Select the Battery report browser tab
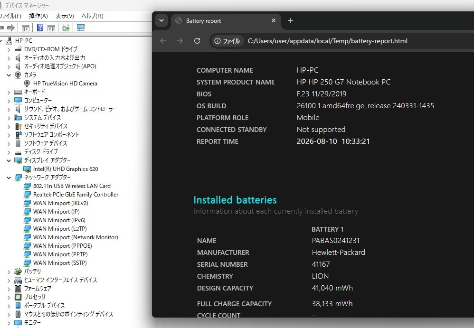 [227, 21]
